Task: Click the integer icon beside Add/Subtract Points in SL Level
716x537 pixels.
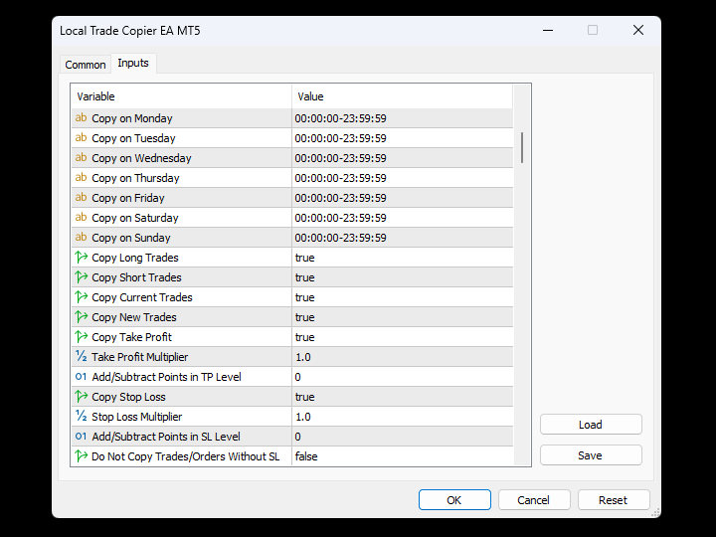Action: coord(81,437)
